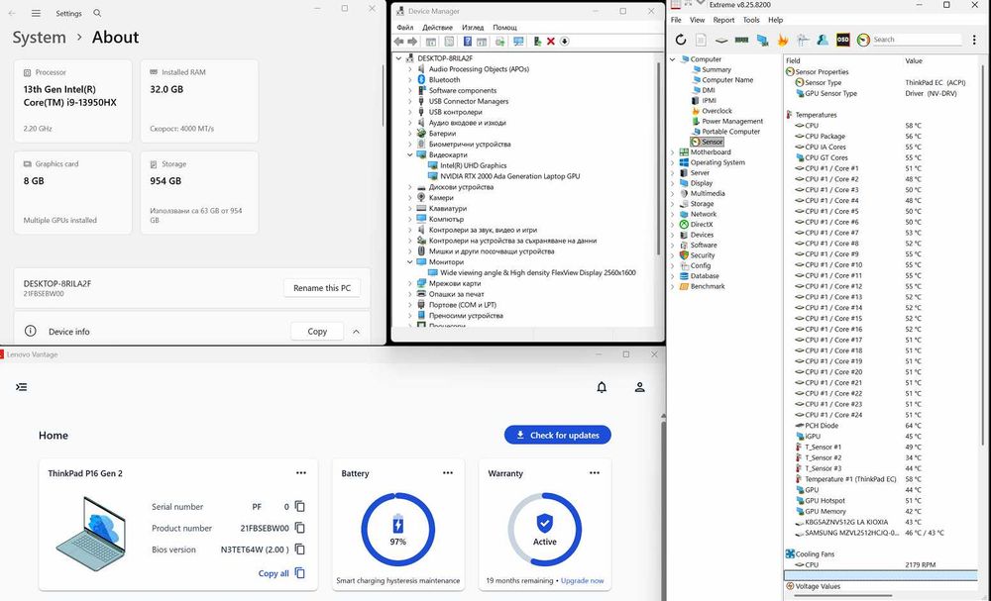Copy the product number in Vantage
Viewport: 991px width, 601px height.
pos(300,528)
